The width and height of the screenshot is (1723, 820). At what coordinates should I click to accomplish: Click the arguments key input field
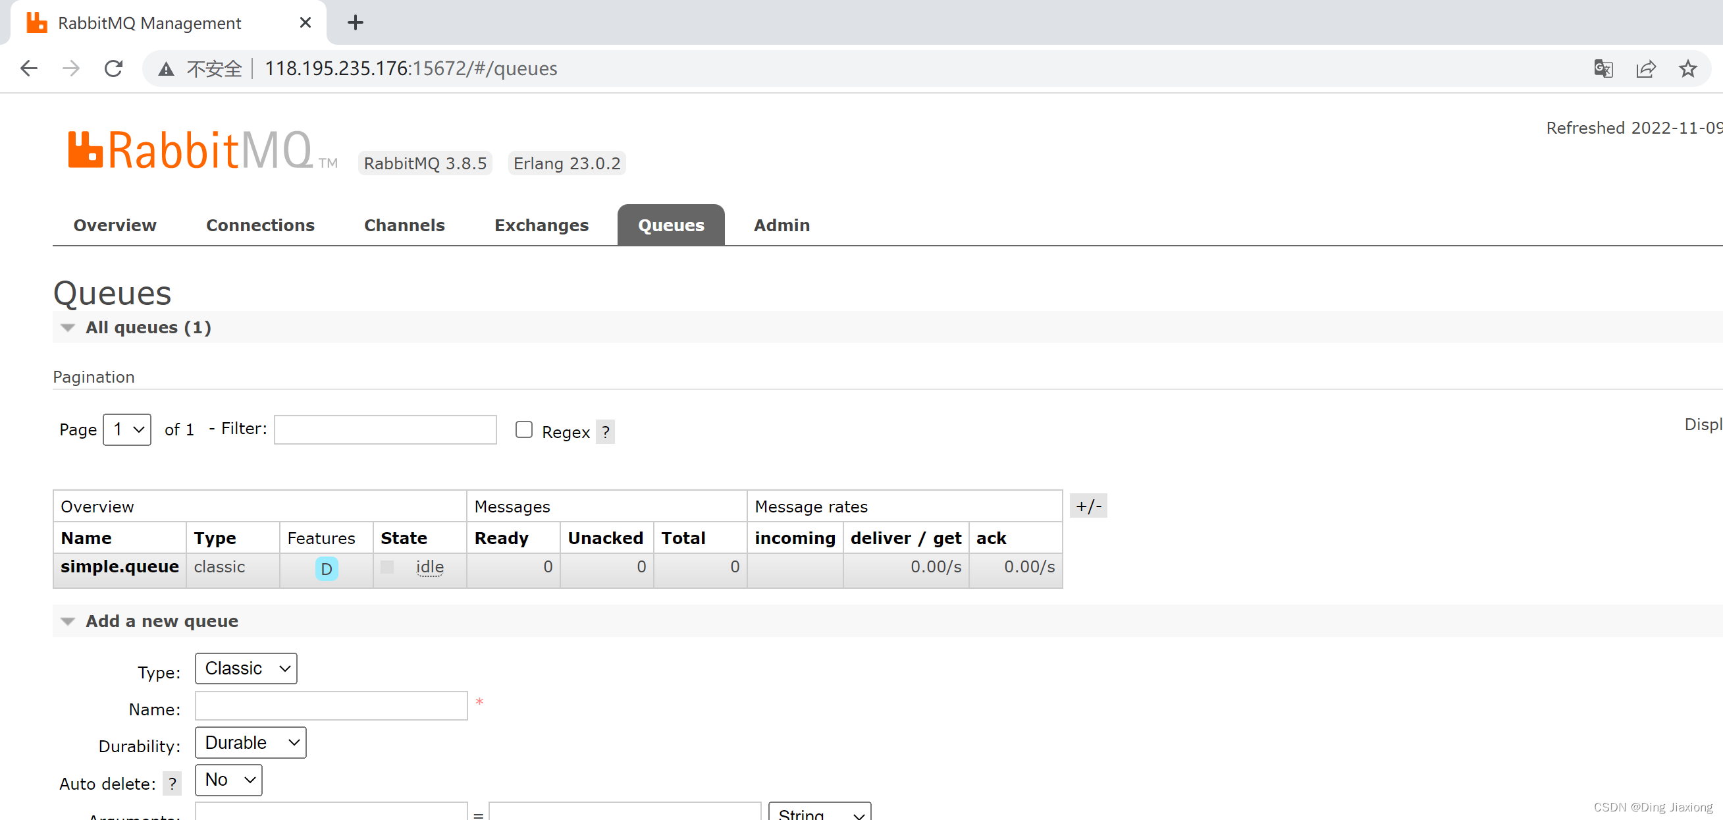coord(331,811)
